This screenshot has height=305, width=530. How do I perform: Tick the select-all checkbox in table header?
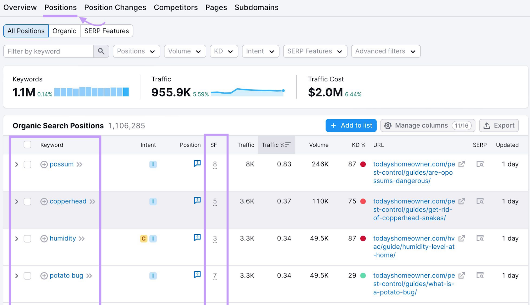27,145
